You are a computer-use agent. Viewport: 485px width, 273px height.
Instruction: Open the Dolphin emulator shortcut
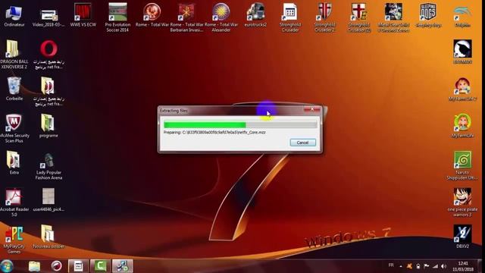pos(462,16)
